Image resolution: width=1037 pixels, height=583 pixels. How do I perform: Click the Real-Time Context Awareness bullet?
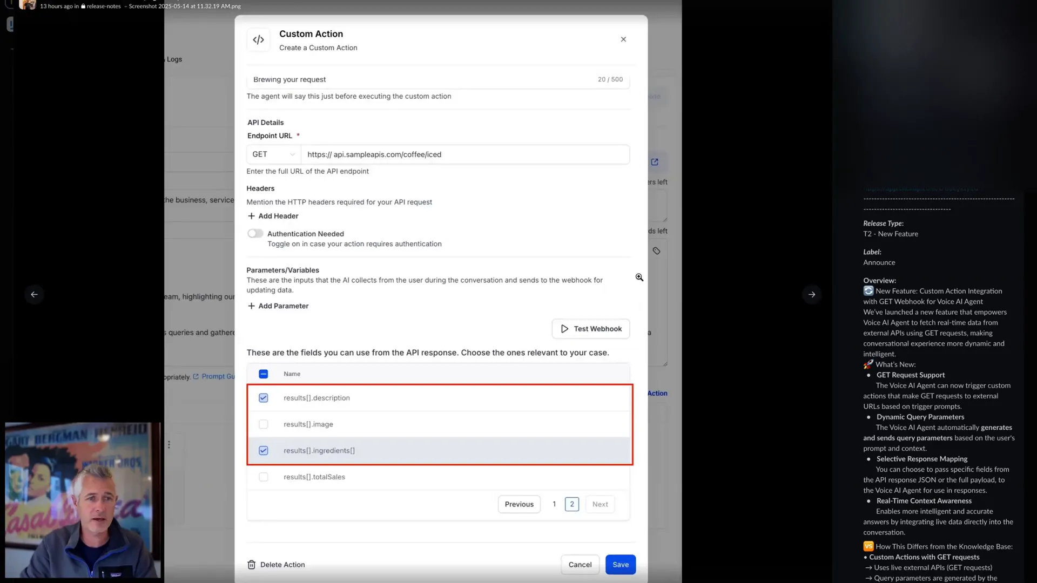924,501
